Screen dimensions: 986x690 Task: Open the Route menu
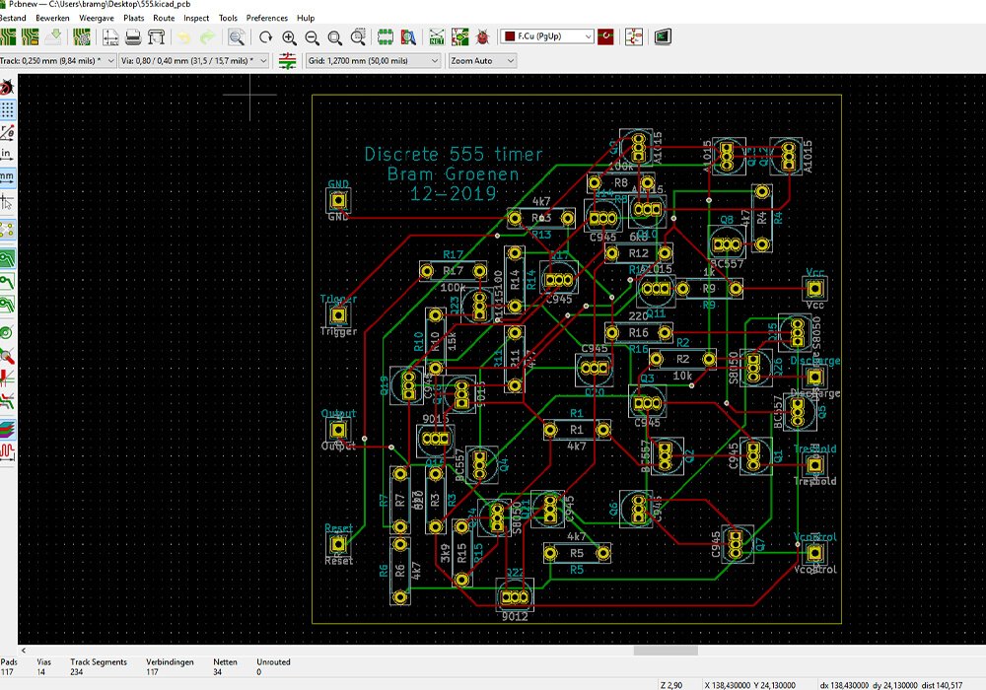164,18
